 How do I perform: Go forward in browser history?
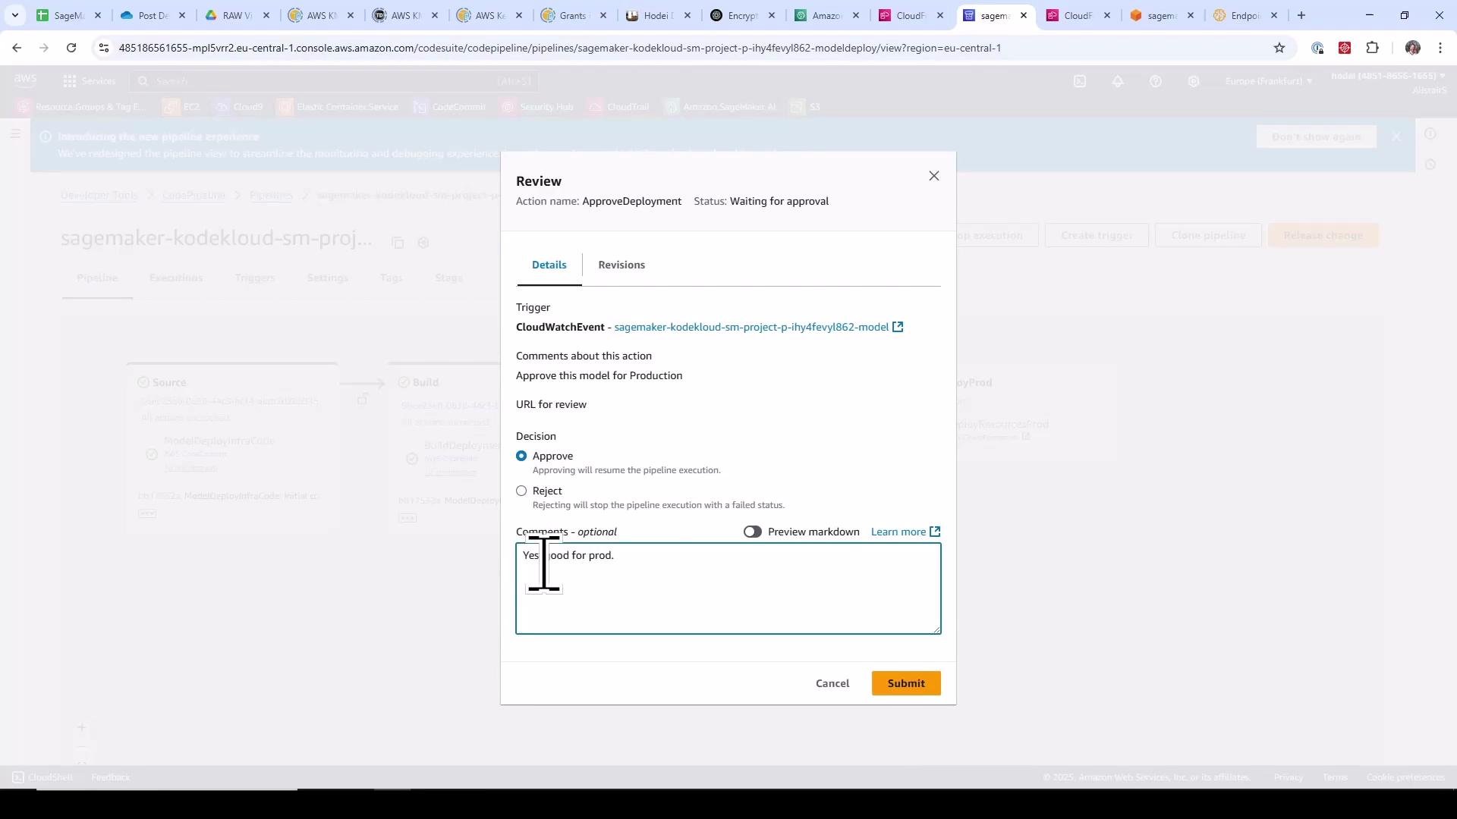[44, 48]
